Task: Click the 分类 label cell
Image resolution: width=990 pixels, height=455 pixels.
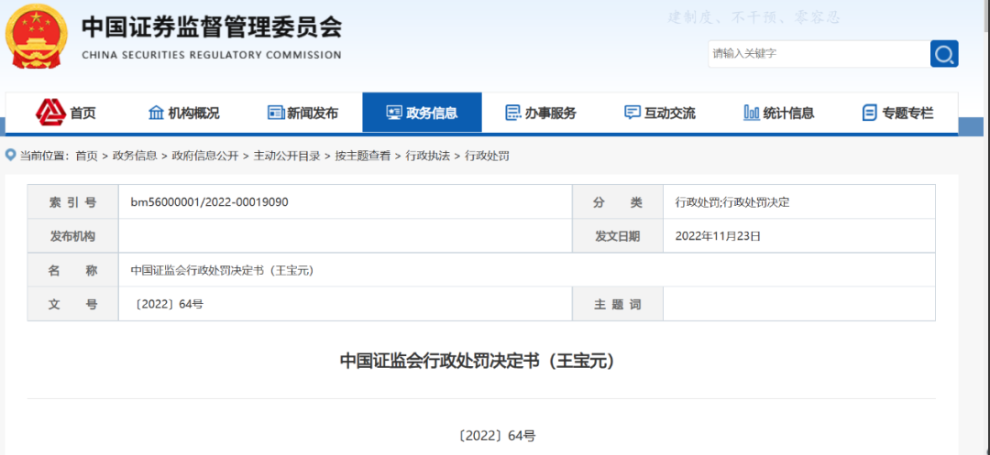Action: pos(618,201)
